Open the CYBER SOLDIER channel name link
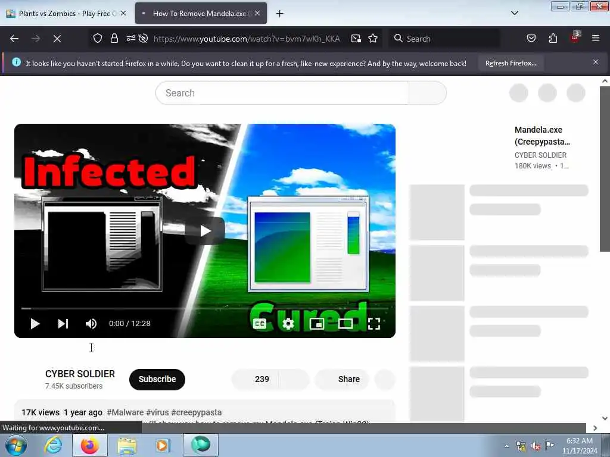610x457 pixels. tap(80, 374)
